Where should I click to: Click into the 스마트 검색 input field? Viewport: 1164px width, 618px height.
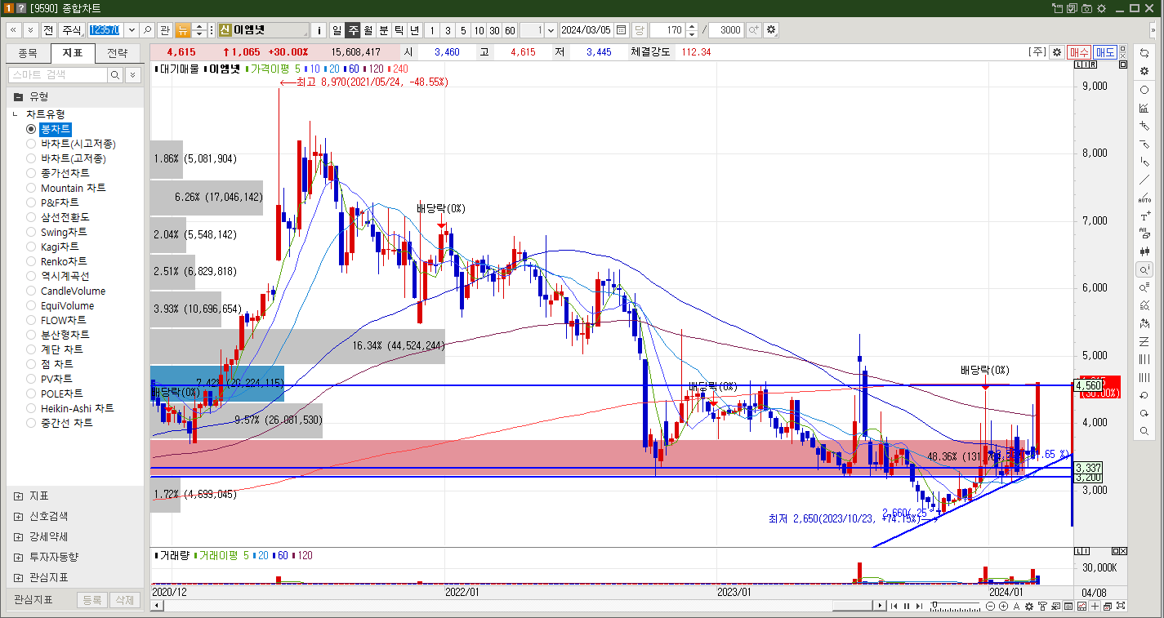coord(57,75)
